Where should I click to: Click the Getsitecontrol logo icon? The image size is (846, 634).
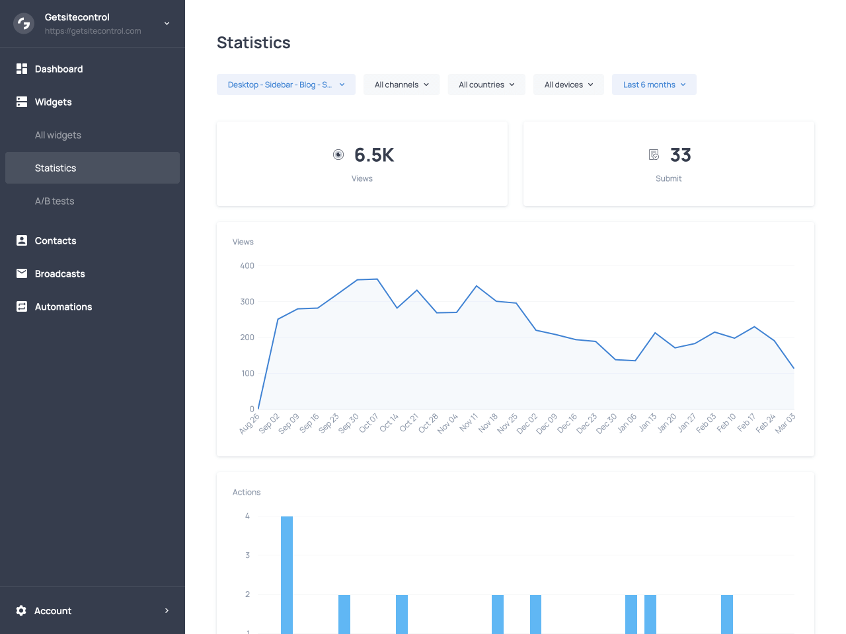click(x=24, y=24)
